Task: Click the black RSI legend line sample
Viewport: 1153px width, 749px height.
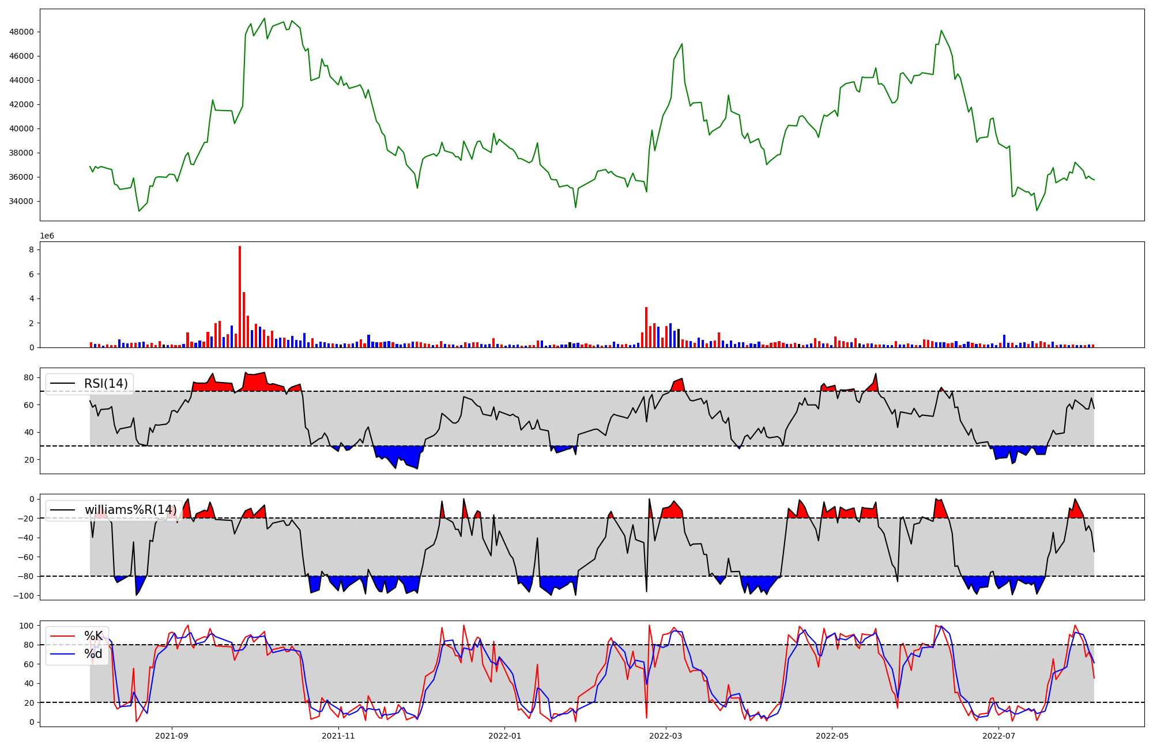Action: (x=63, y=384)
